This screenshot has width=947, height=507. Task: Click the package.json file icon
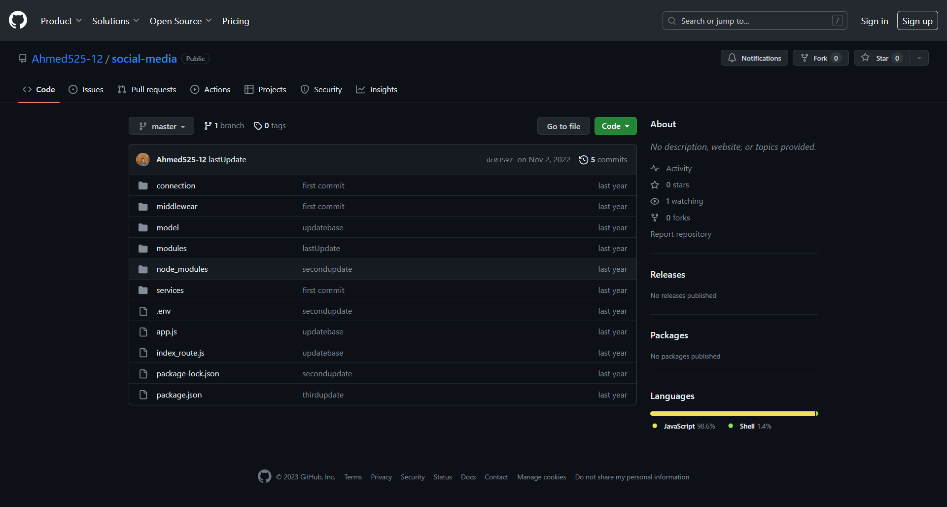[x=143, y=395]
